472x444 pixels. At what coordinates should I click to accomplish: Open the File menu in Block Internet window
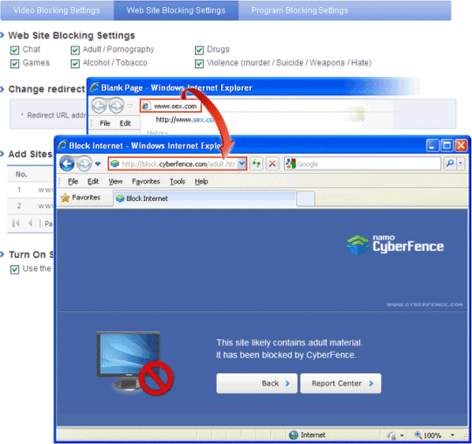click(x=73, y=182)
